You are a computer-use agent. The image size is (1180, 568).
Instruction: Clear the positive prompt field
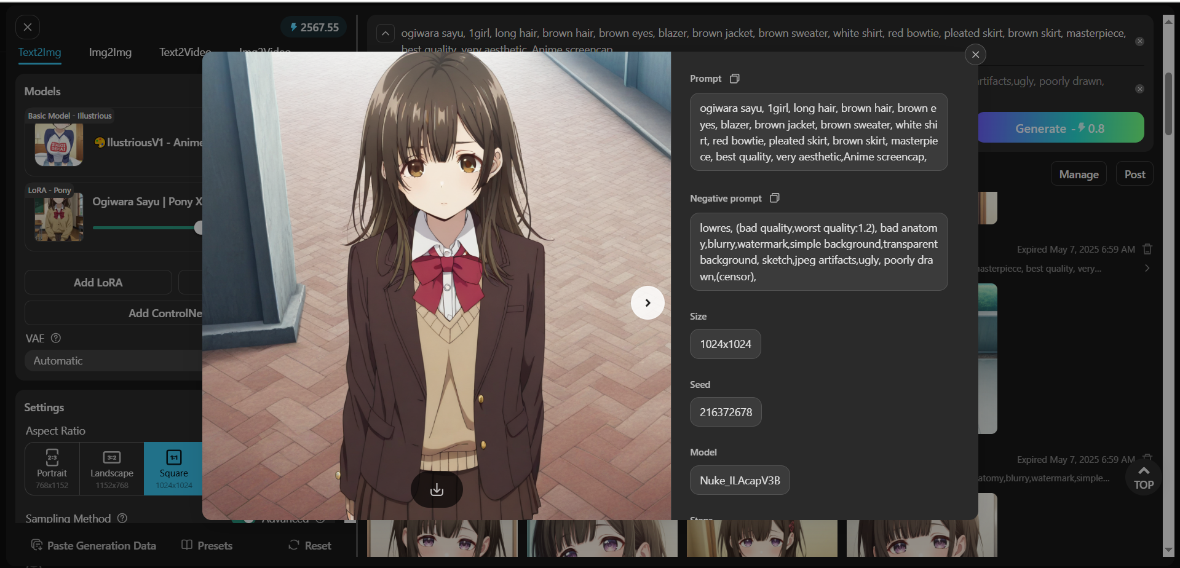(1139, 41)
